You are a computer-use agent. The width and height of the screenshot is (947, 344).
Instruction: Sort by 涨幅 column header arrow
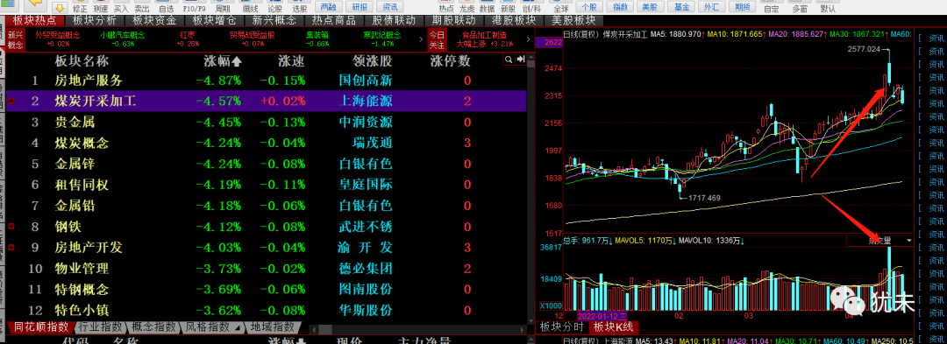click(237, 61)
